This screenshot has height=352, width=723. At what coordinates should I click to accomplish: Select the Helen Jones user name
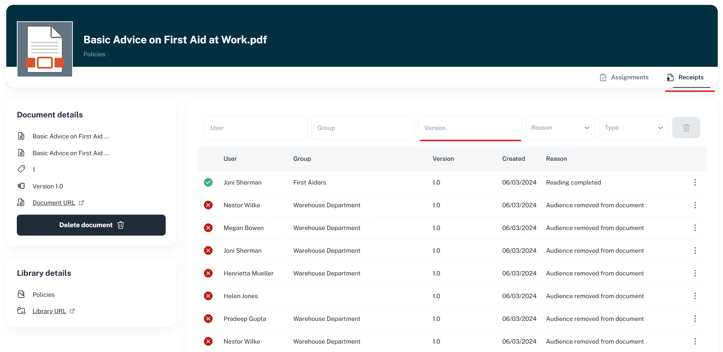click(241, 296)
